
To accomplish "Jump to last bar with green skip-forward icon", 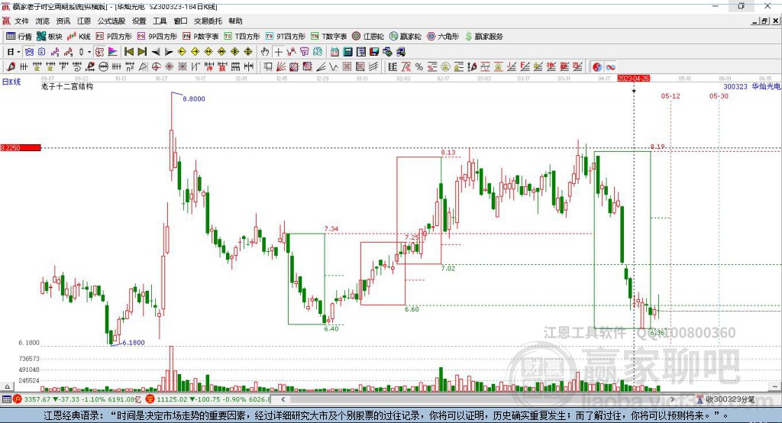I will point(142,52).
